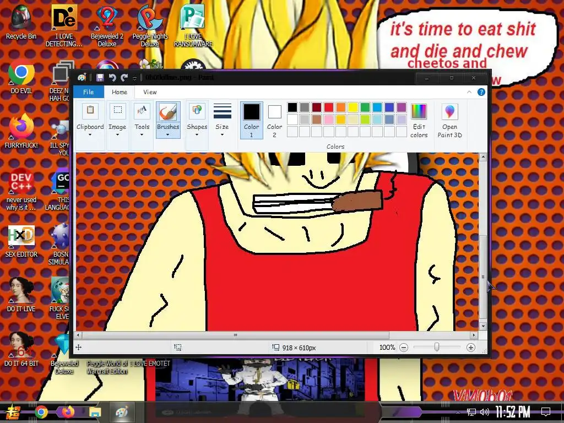Click the zoom slider handle
The width and height of the screenshot is (564, 423).
(x=437, y=347)
